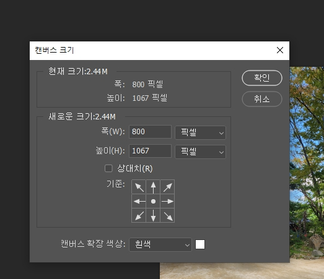Set anchor to top-left arrow
The image size is (324, 279).
[139, 187]
